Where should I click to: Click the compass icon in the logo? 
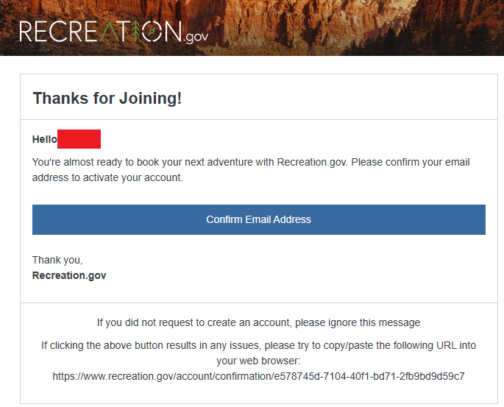pyautogui.click(x=152, y=31)
